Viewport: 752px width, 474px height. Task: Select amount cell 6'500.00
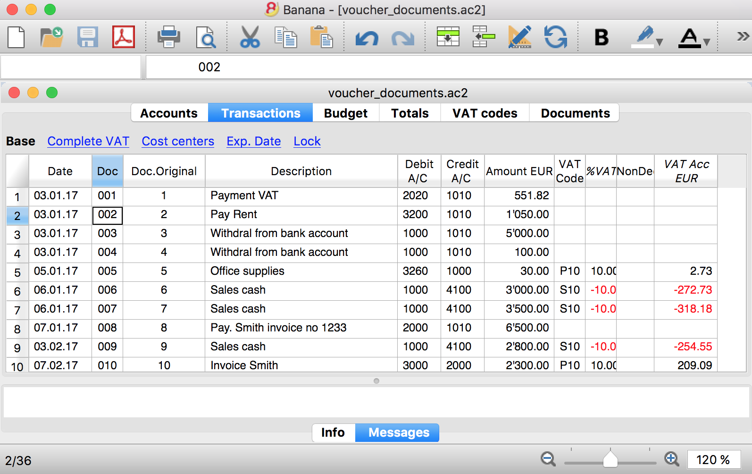(x=519, y=328)
